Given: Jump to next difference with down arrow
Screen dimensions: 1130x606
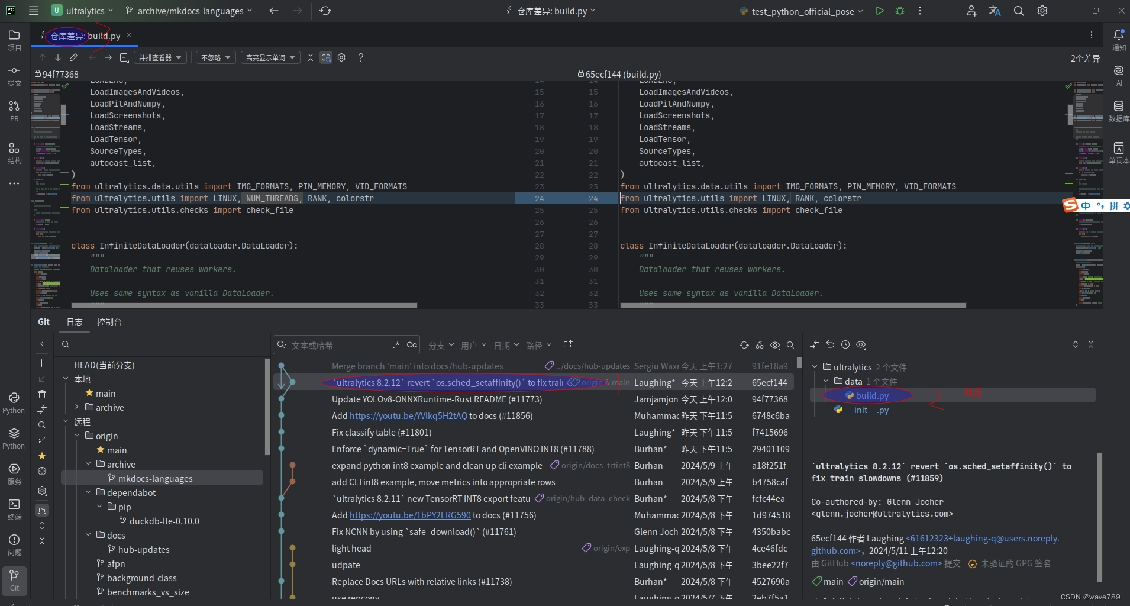Looking at the screenshot, I should pos(57,57).
